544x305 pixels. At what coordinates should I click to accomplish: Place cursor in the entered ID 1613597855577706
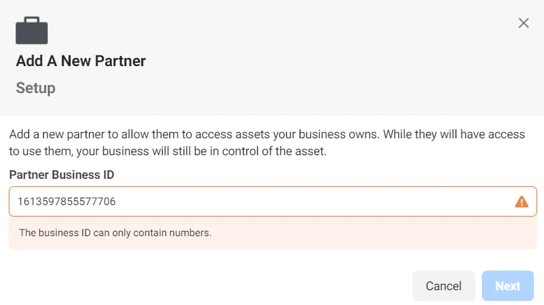coord(67,202)
